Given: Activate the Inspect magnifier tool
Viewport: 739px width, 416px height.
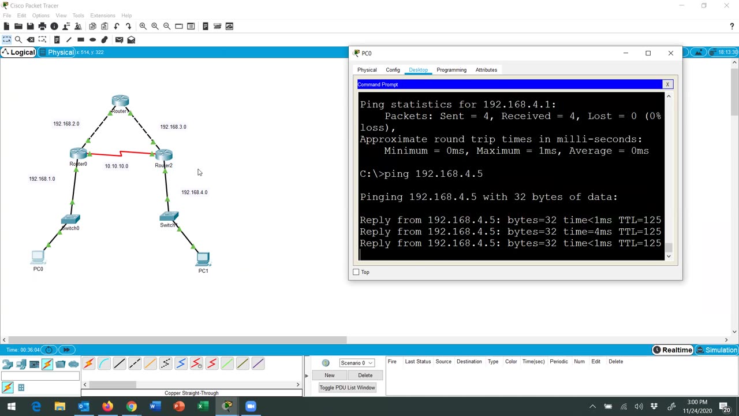Looking at the screenshot, I should click(18, 40).
